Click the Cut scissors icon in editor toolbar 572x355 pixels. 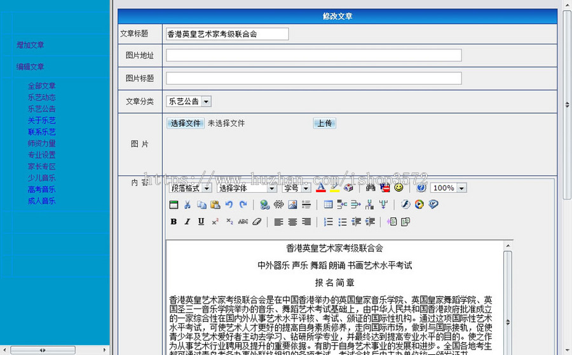coord(187,205)
